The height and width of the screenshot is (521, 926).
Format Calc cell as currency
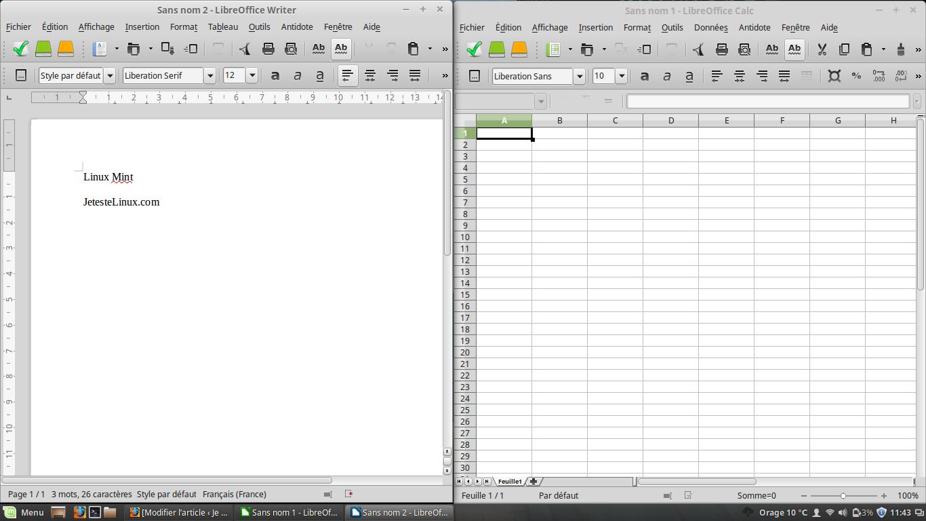coord(834,76)
